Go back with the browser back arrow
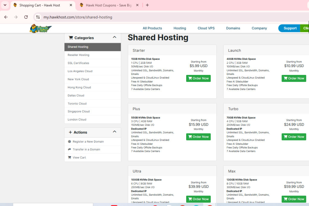 6,17
